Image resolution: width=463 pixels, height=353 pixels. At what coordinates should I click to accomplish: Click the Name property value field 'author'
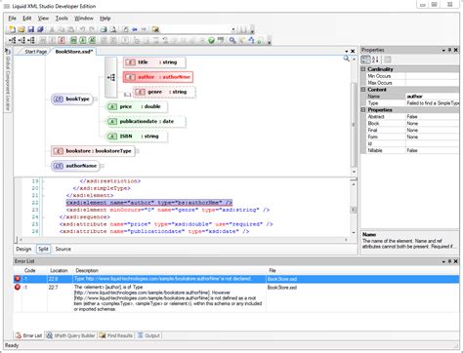pos(433,97)
